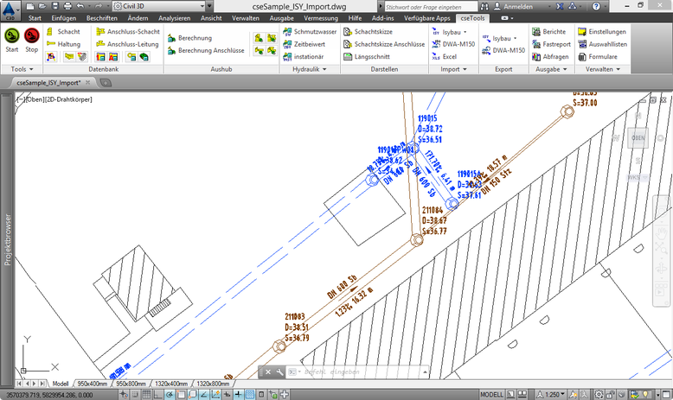
Task: Open the Analysieren ribbon tab
Action: point(174,18)
